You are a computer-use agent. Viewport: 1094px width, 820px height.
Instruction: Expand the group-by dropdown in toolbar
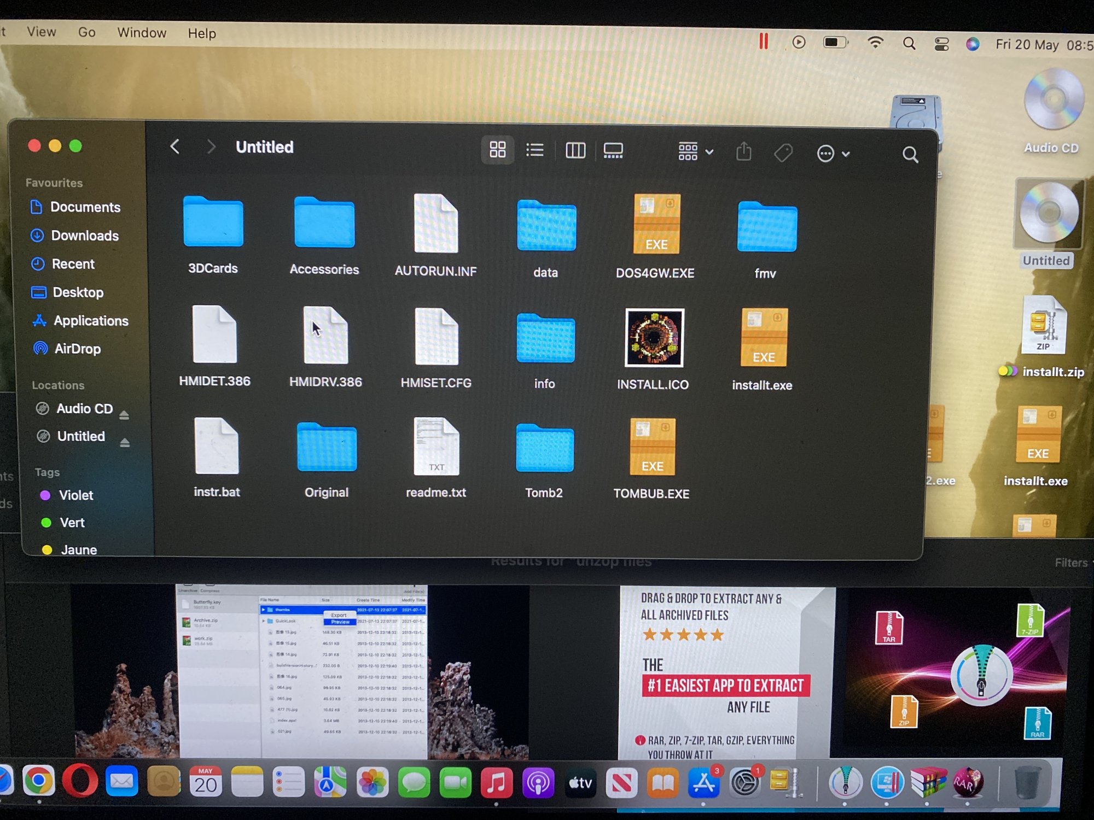pyautogui.click(x=695, y=151)
